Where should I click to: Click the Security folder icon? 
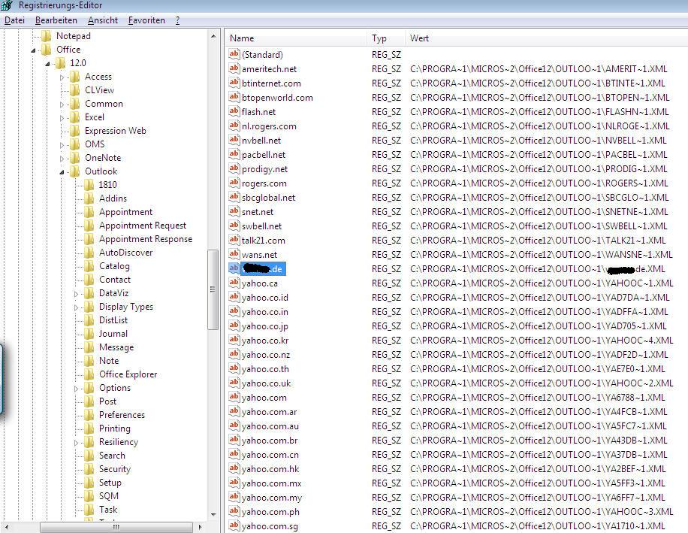(x=89, y=469)
